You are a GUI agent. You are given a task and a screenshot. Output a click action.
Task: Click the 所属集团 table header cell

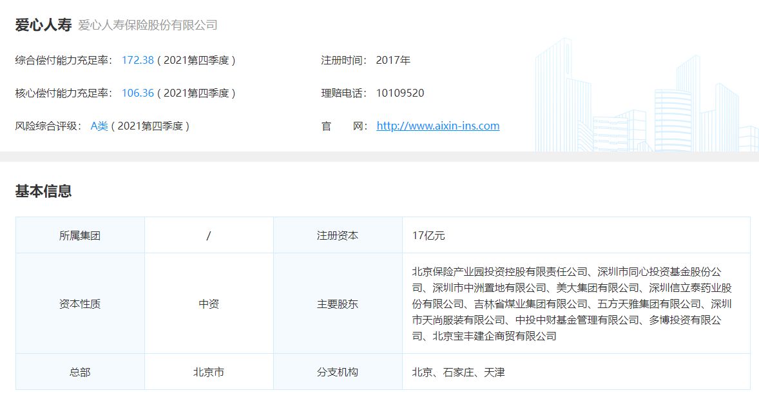tap(80, 236)
